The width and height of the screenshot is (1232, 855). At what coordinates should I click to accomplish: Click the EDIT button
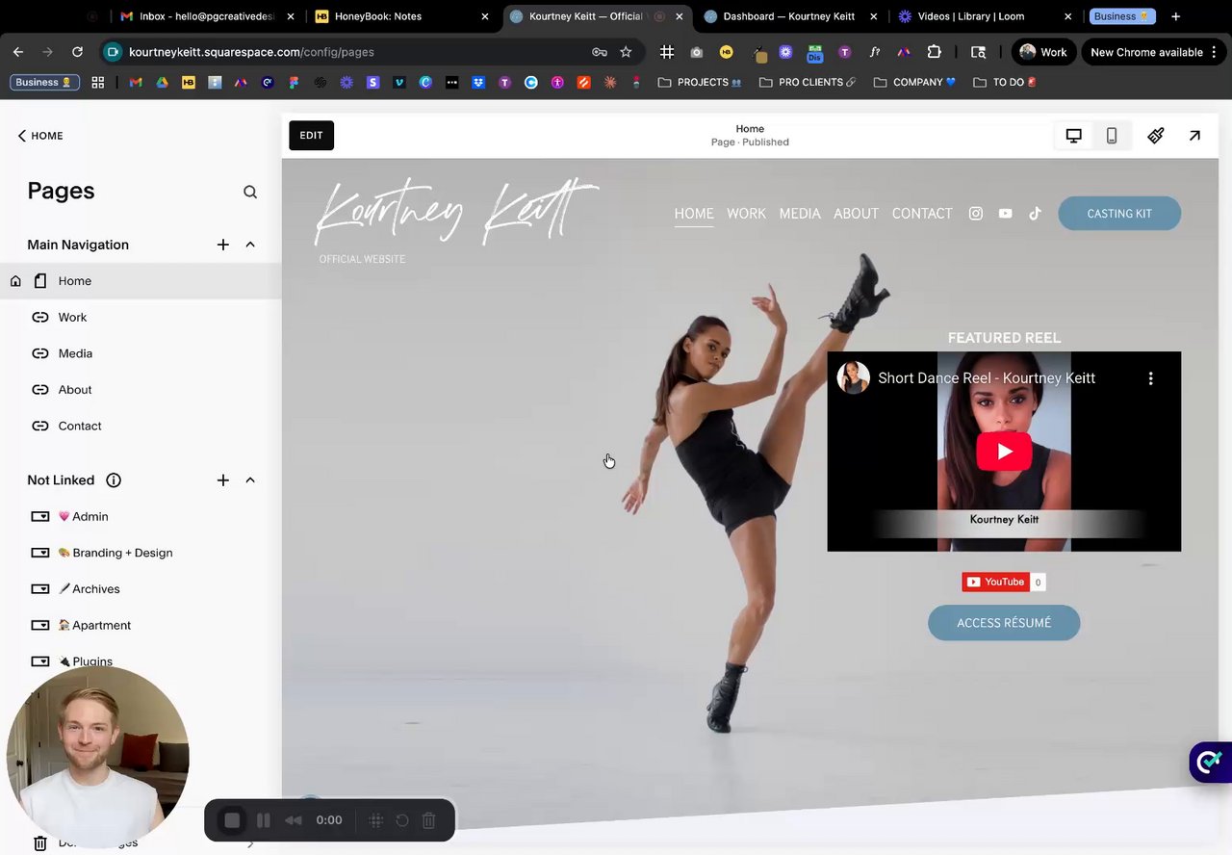(311, 136)
